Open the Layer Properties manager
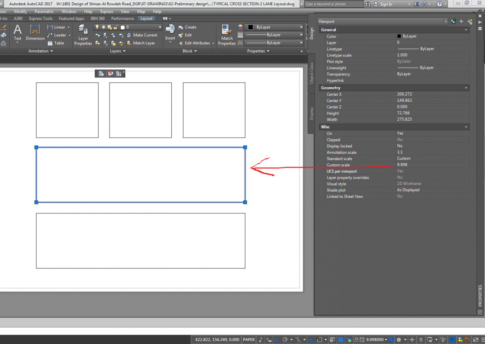 coord(83,34)
